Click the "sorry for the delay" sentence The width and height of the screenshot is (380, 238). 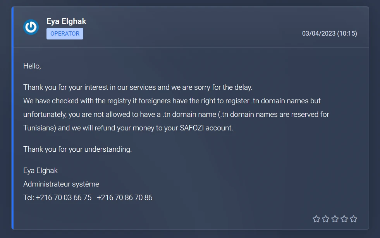217,87
